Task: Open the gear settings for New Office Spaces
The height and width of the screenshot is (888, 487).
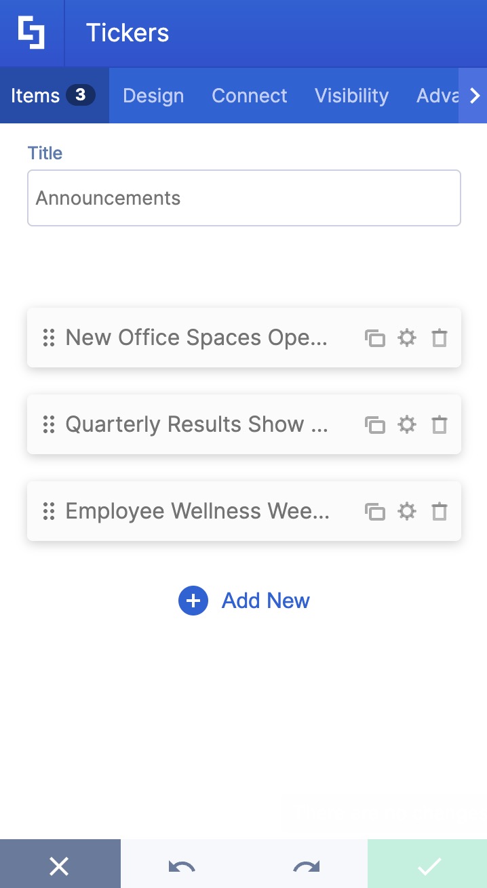Action: coord(407,338)
